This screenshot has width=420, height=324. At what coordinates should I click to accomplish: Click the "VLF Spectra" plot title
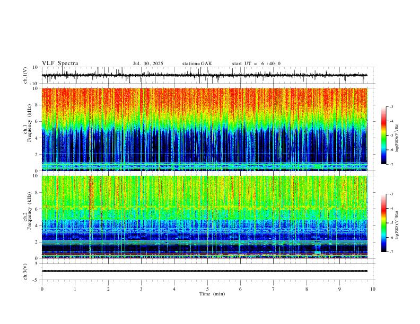click(x=60, y=64)
